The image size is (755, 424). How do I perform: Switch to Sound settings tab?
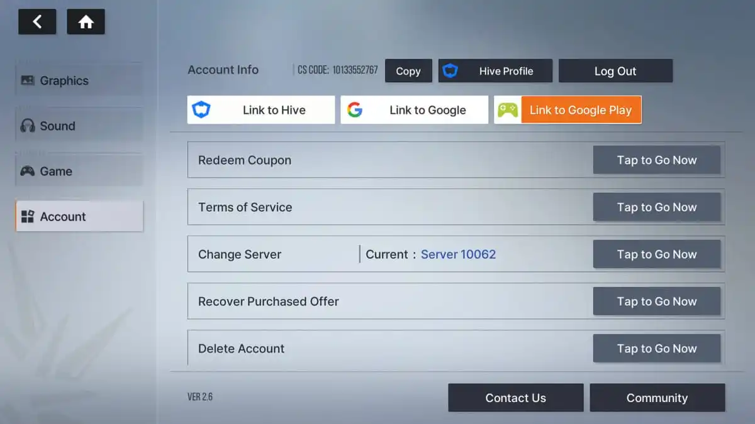point(79,126)
